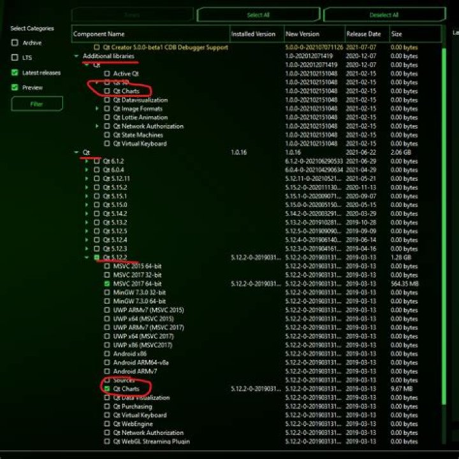The width and height of the screenshot is (459, 459).
Task: Tick UWP ARMv7 (MSVC 2017) checkbox
Action: point(107,328)
